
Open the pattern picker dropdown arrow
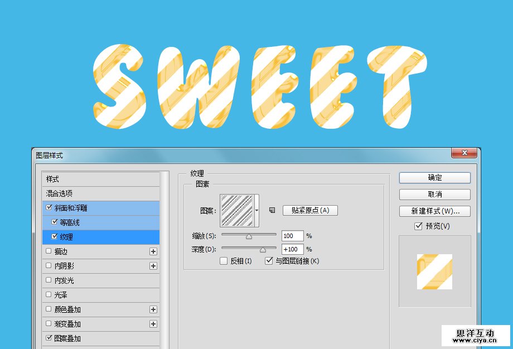pyautogui.click(x=257, y=211)
